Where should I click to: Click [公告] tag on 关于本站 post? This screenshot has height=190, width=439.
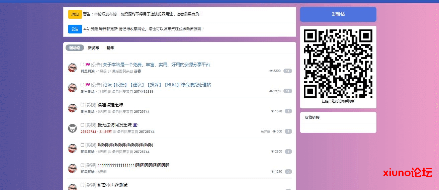(96, 65)
